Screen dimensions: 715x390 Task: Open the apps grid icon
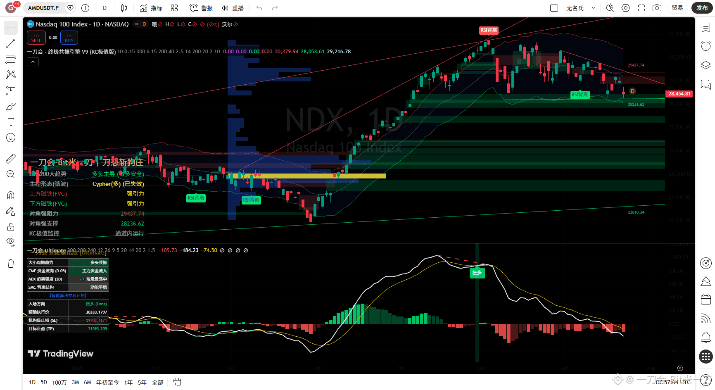[706, 357]
